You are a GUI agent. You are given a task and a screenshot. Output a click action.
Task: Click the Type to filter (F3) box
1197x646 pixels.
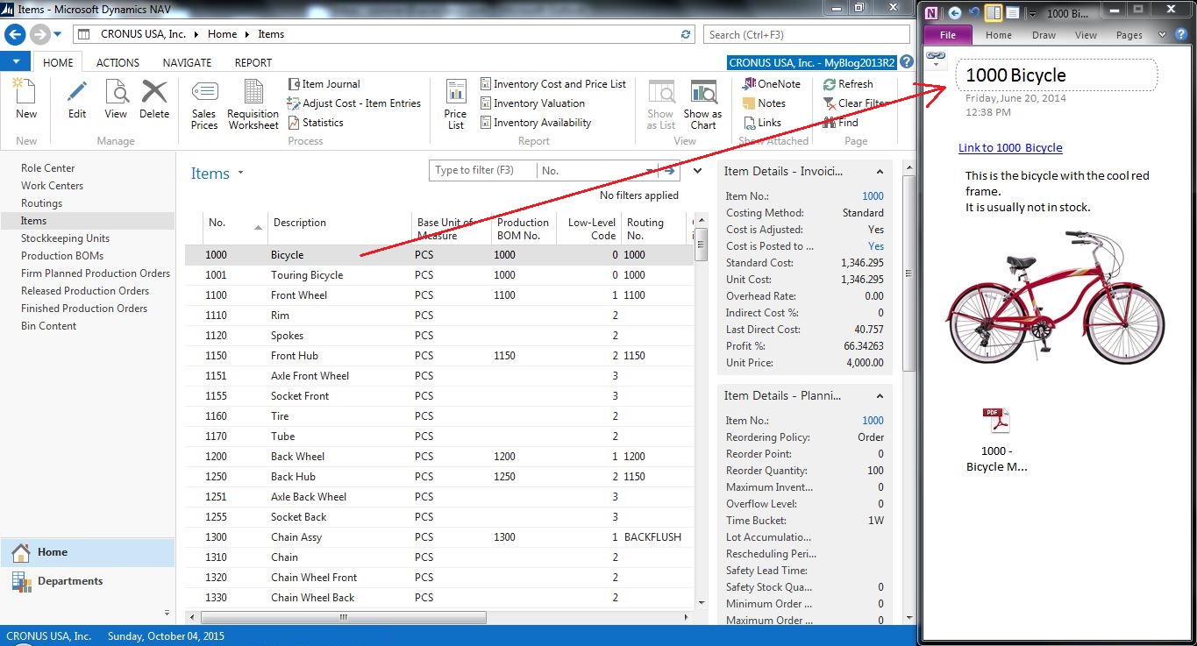click(x=483, y=171)
